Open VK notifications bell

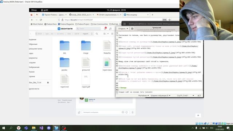coord(105,28)
